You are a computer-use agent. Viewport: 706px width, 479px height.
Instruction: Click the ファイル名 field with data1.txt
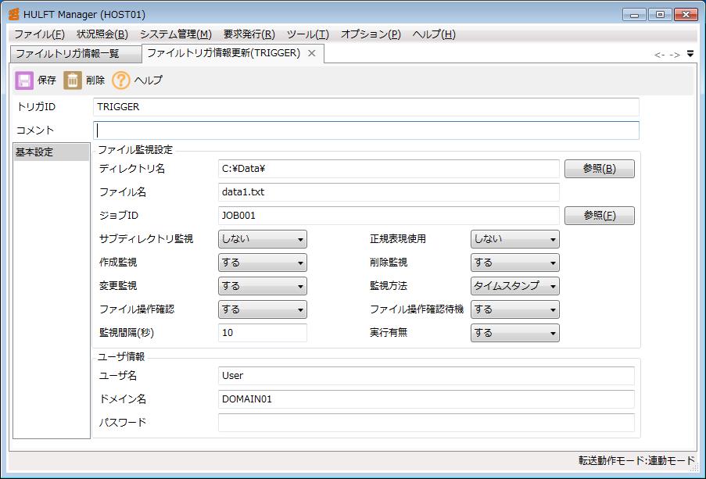click(389, 192)
